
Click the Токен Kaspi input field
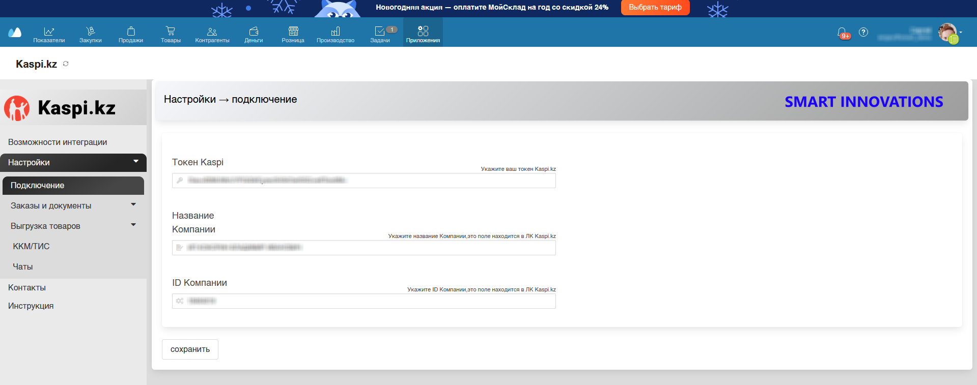(x=364, y=181)
